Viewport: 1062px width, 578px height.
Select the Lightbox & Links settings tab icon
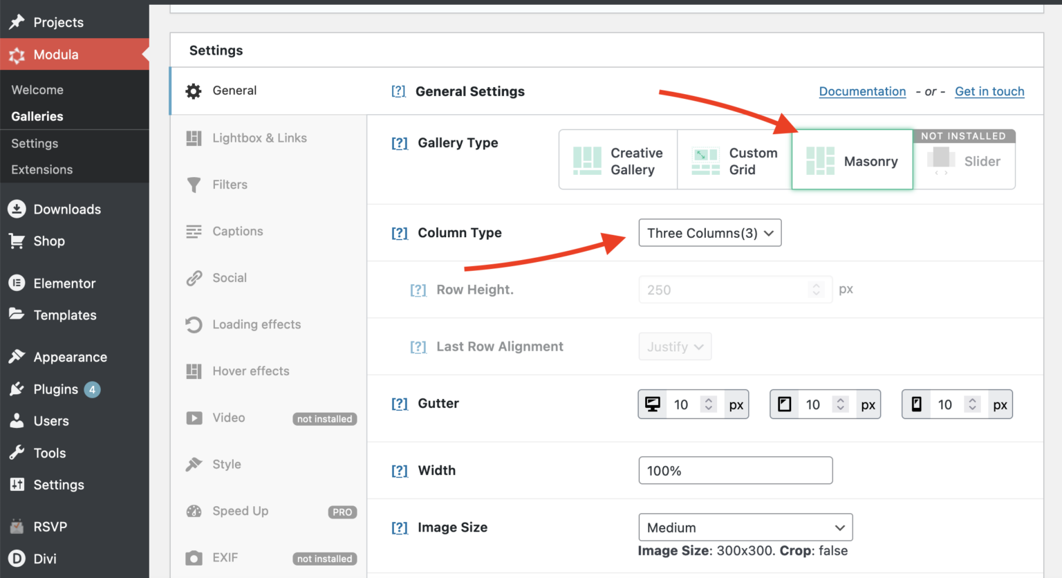[194, 138]
